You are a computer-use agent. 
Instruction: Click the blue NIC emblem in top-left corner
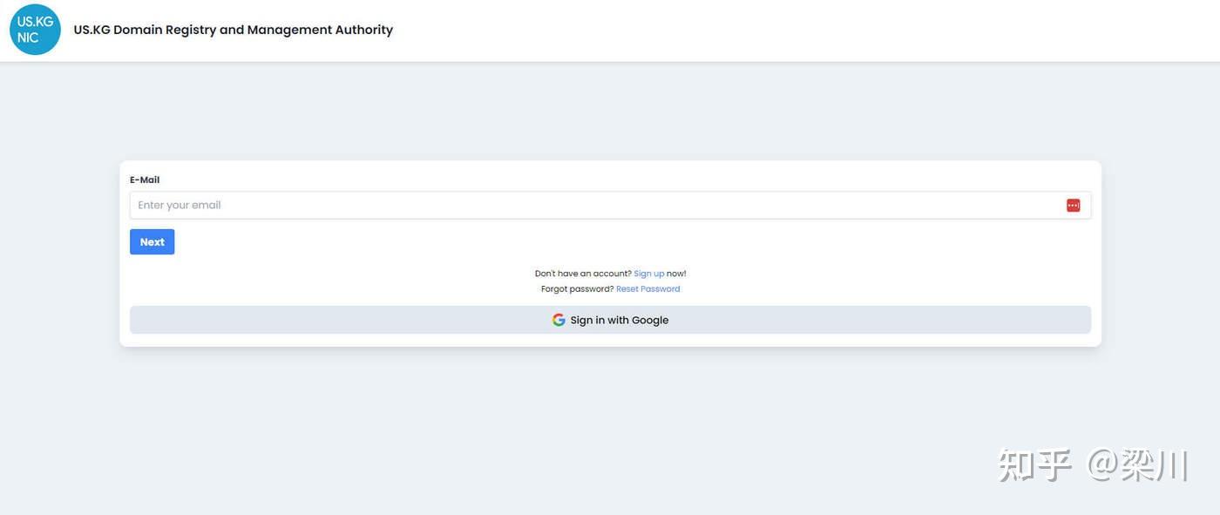click(35, 30)
